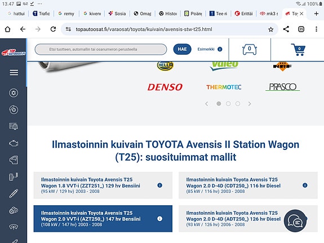The width and height of the screenshot is (324, 243).
Task: Click the HAE search button
Action: pyautogui.click(x=182, y=49)
